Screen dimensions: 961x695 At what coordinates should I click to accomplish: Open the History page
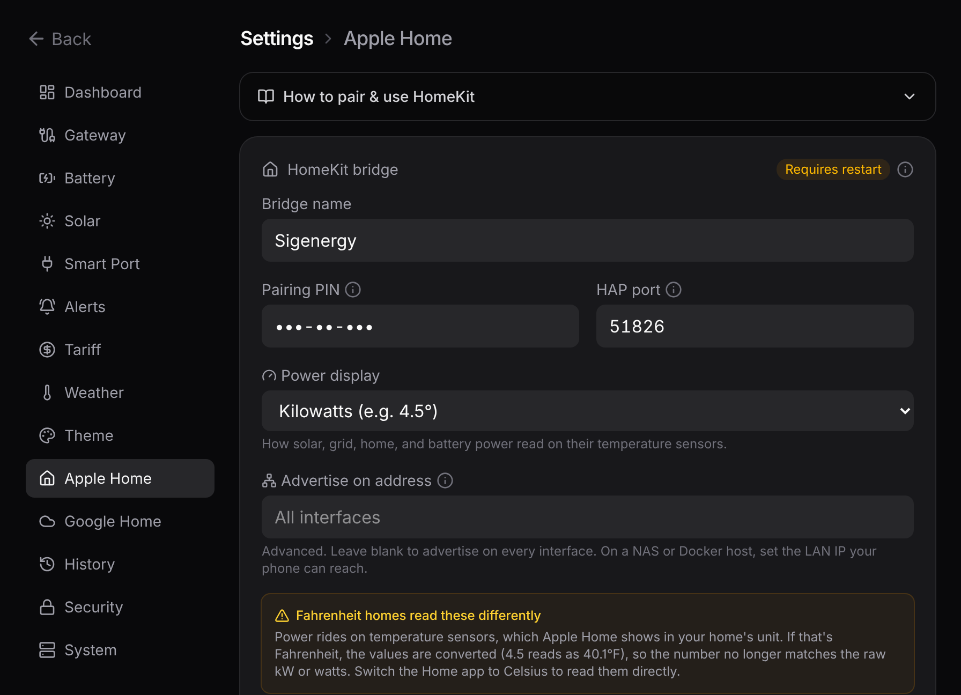point(120,564)
